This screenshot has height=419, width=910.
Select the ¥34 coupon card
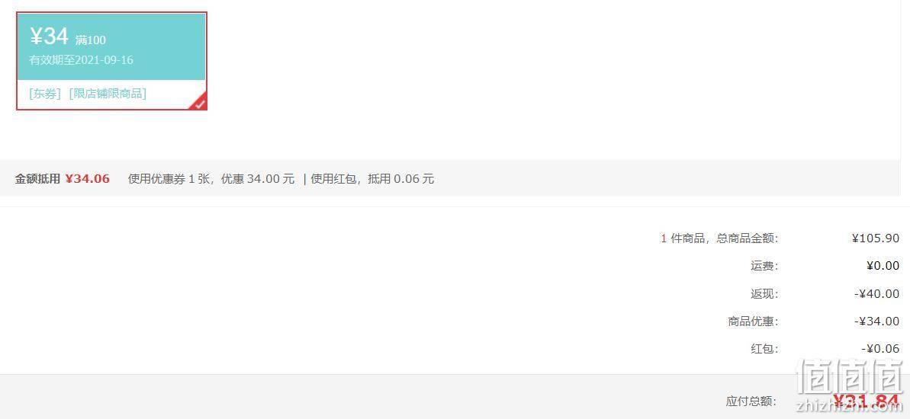pyautogui.click(x=111, y=61)
